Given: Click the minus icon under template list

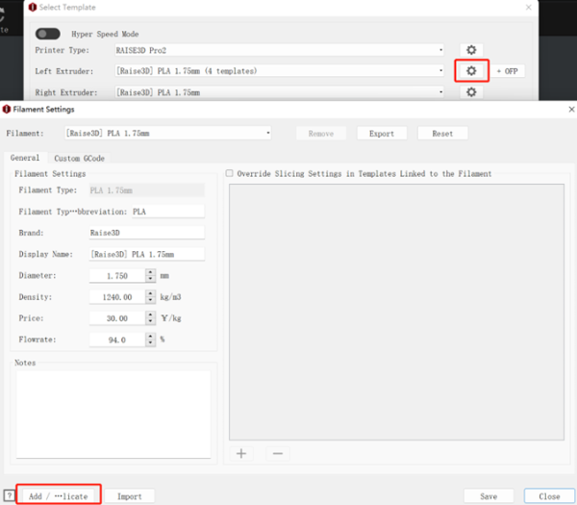Looking at the screenshot, I should [x=276, y=452].
